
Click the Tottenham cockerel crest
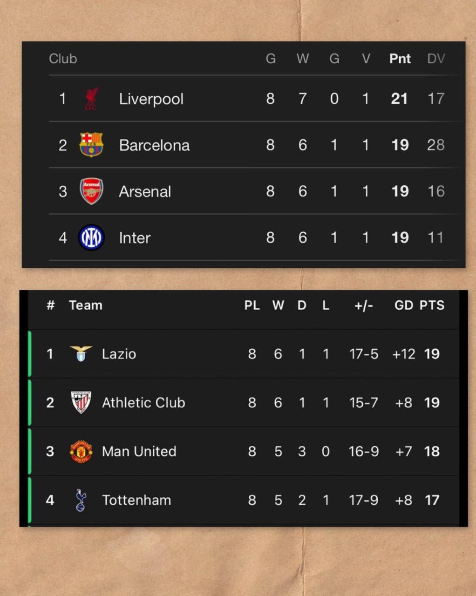pos(81,500)
